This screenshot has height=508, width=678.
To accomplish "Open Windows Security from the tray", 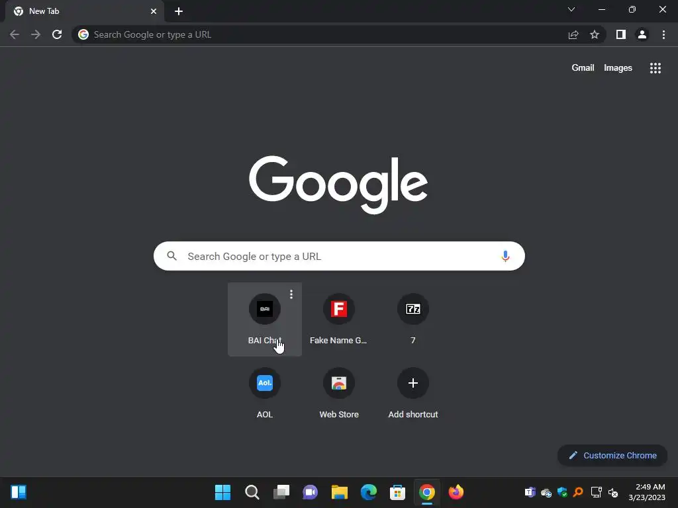I will [x=562, y=492].
